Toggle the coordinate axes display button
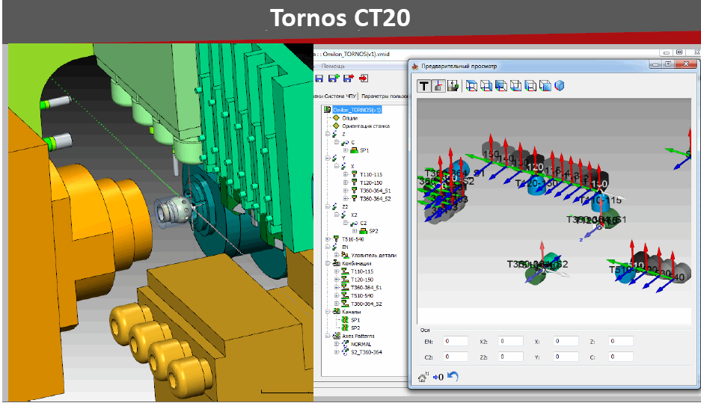 [438, 86]
